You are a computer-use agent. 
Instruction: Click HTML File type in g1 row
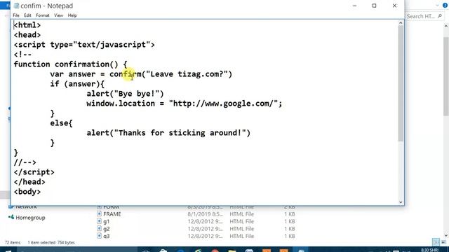241,221
